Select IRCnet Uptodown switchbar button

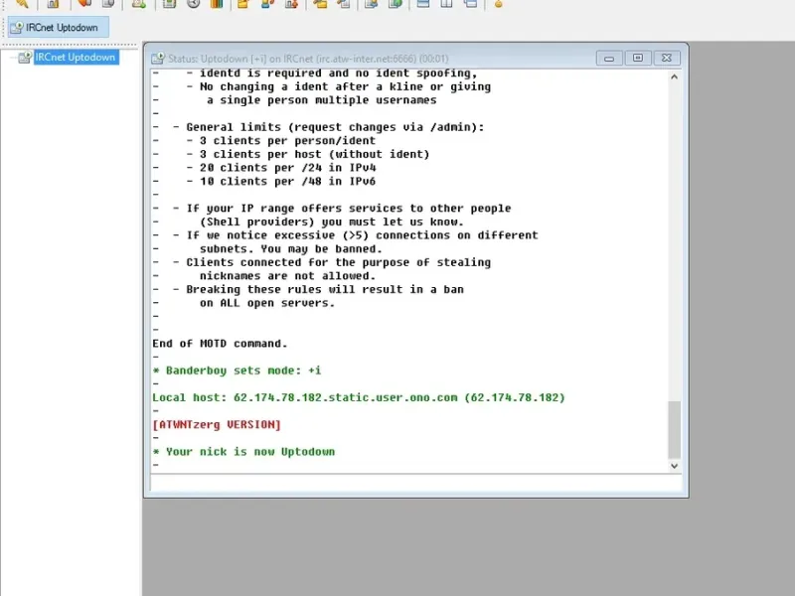(58, 28)
